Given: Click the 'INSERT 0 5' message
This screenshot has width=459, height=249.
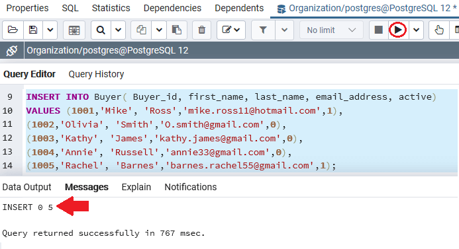Looking at the screenshot, I should pos(28,207).
